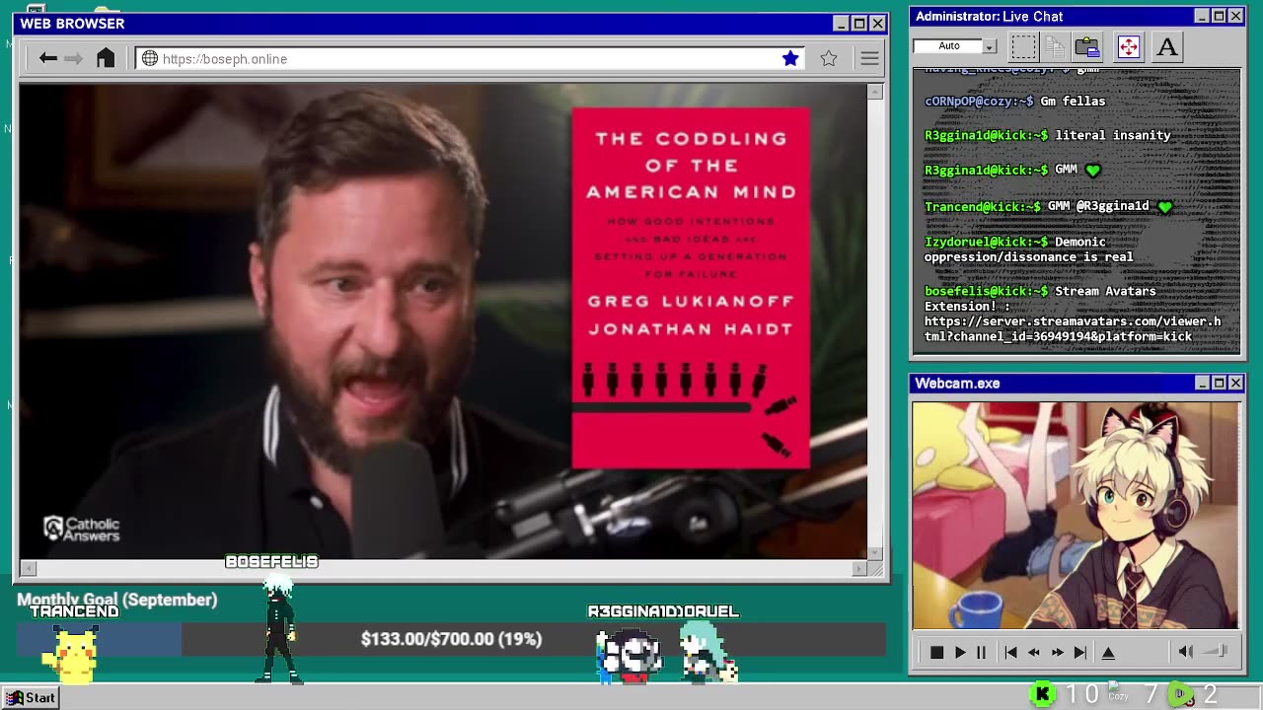Image resolution: width=1263 pixels, height=710 pixels.
Task: Fast forward in Webcam.exe player
Action: pyautogui.click(x=1058, y=652)
